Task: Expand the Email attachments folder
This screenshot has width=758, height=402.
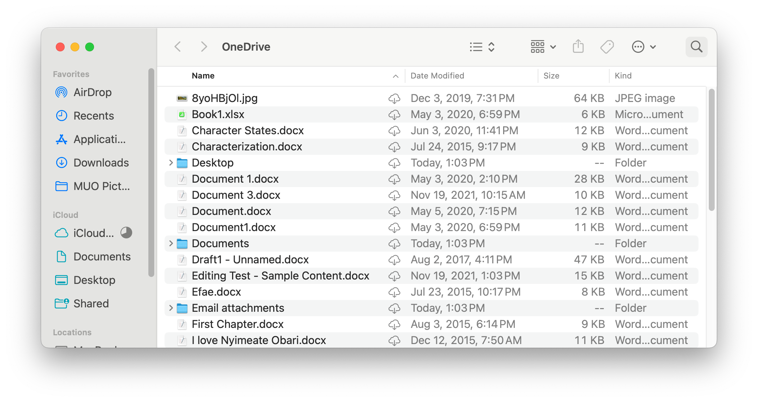Action: 170,308
